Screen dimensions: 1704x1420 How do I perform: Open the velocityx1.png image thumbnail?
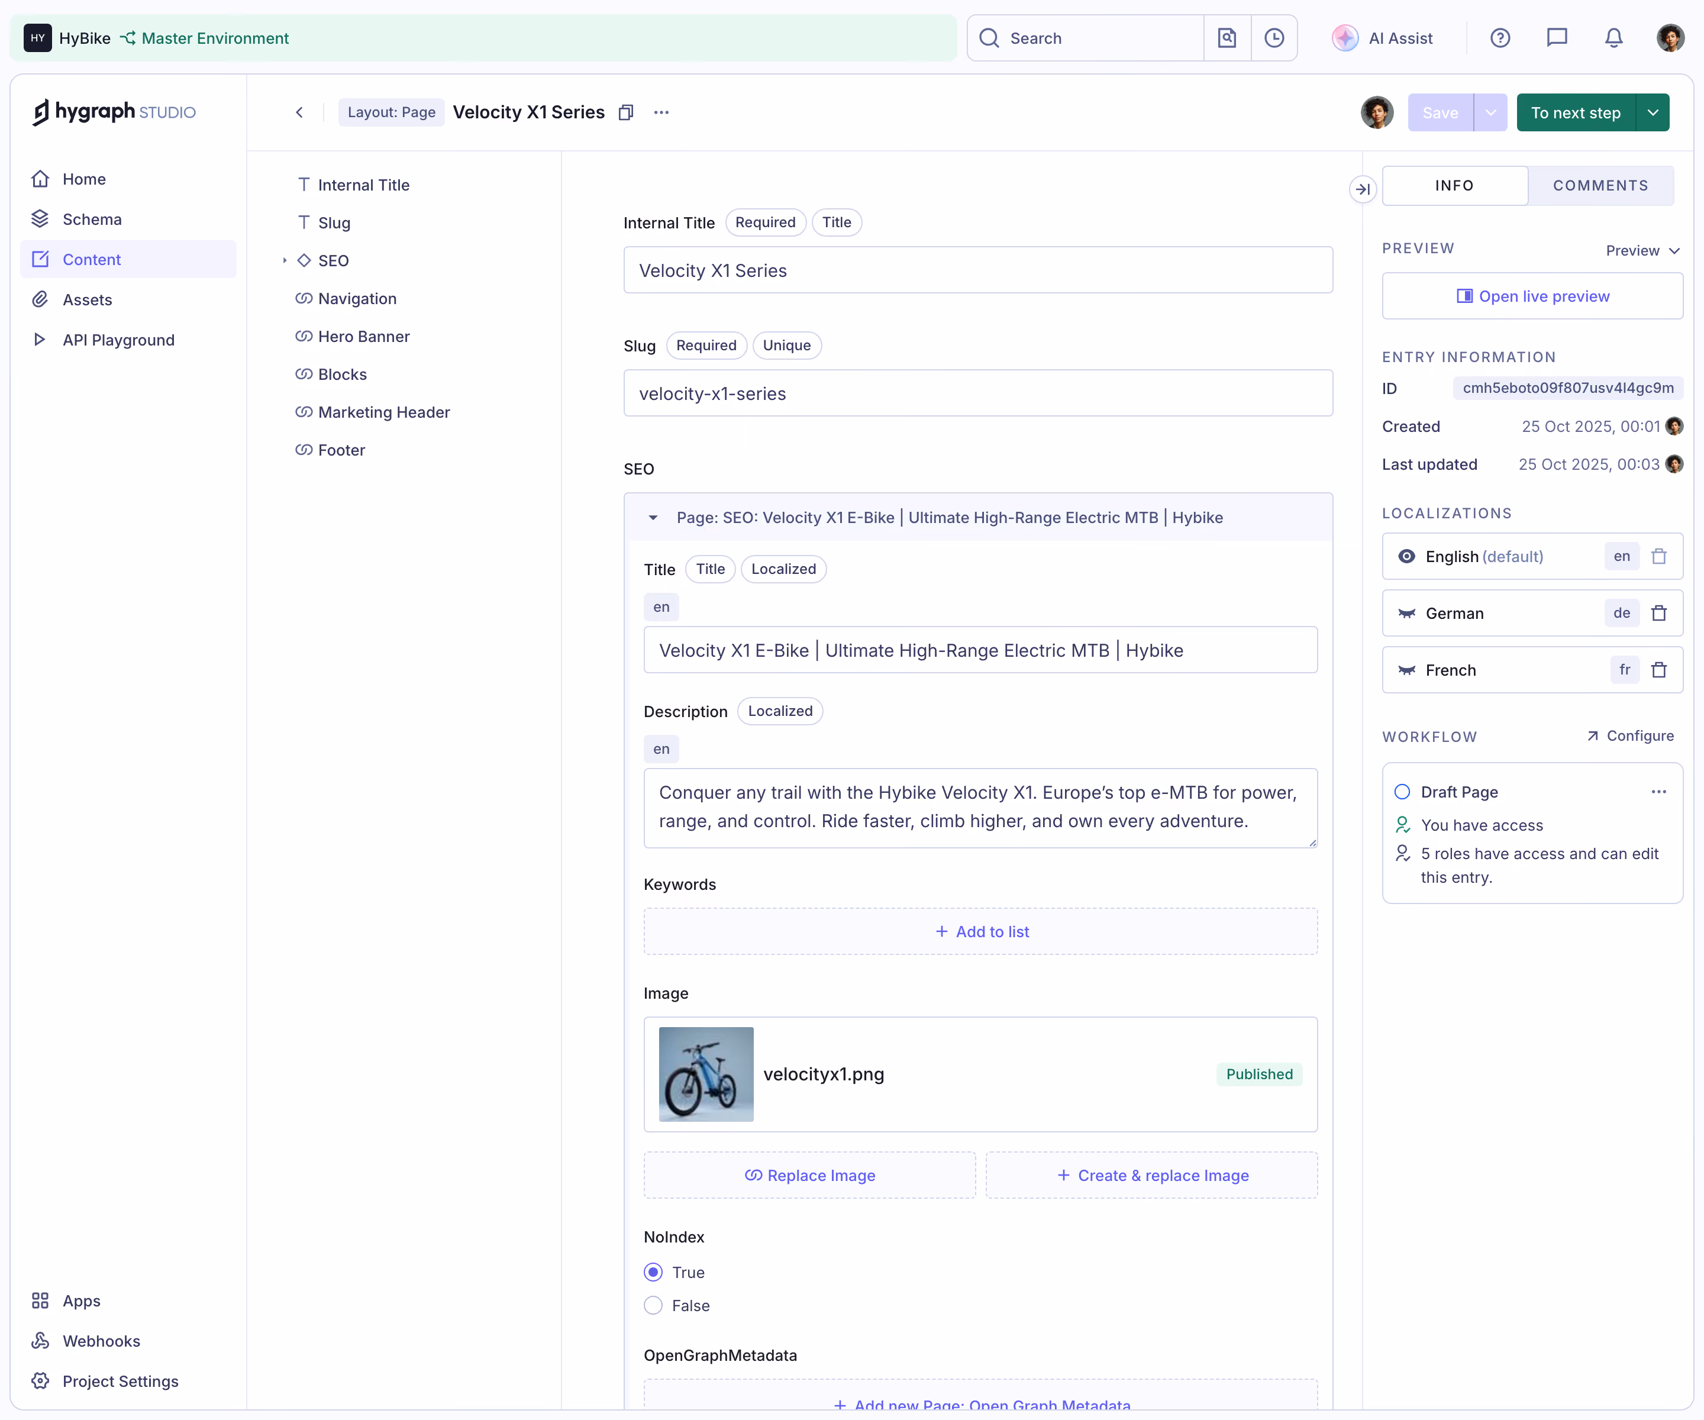coord(706,1074)
